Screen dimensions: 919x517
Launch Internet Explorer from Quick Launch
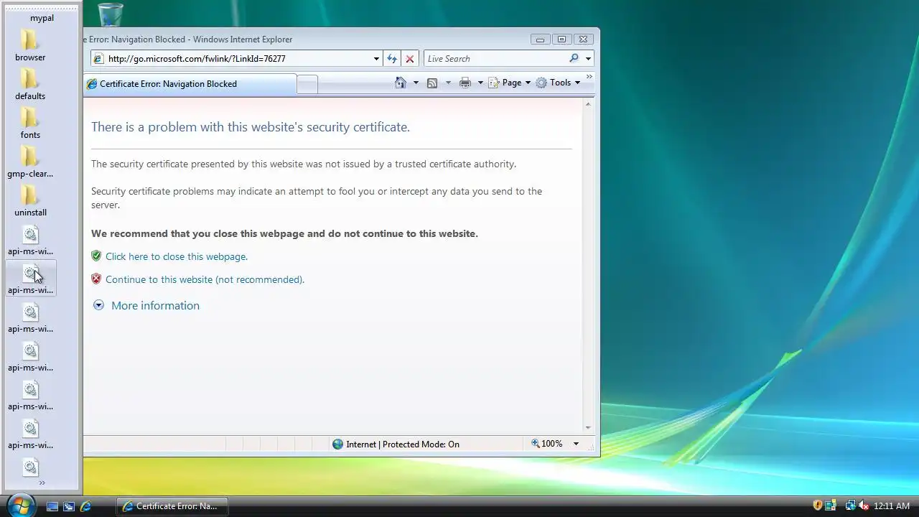pos(85,506)
